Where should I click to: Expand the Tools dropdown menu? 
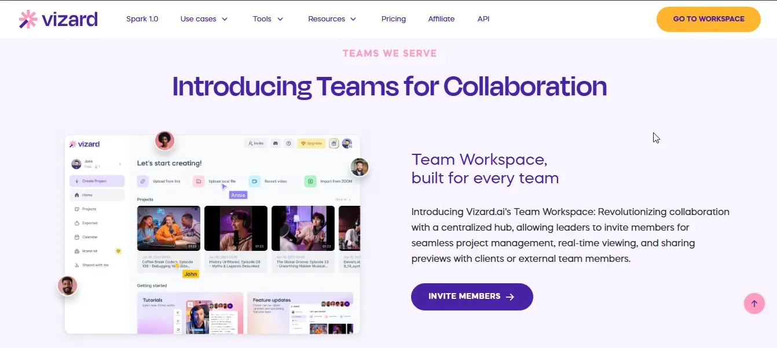click(x=268, y=19)
